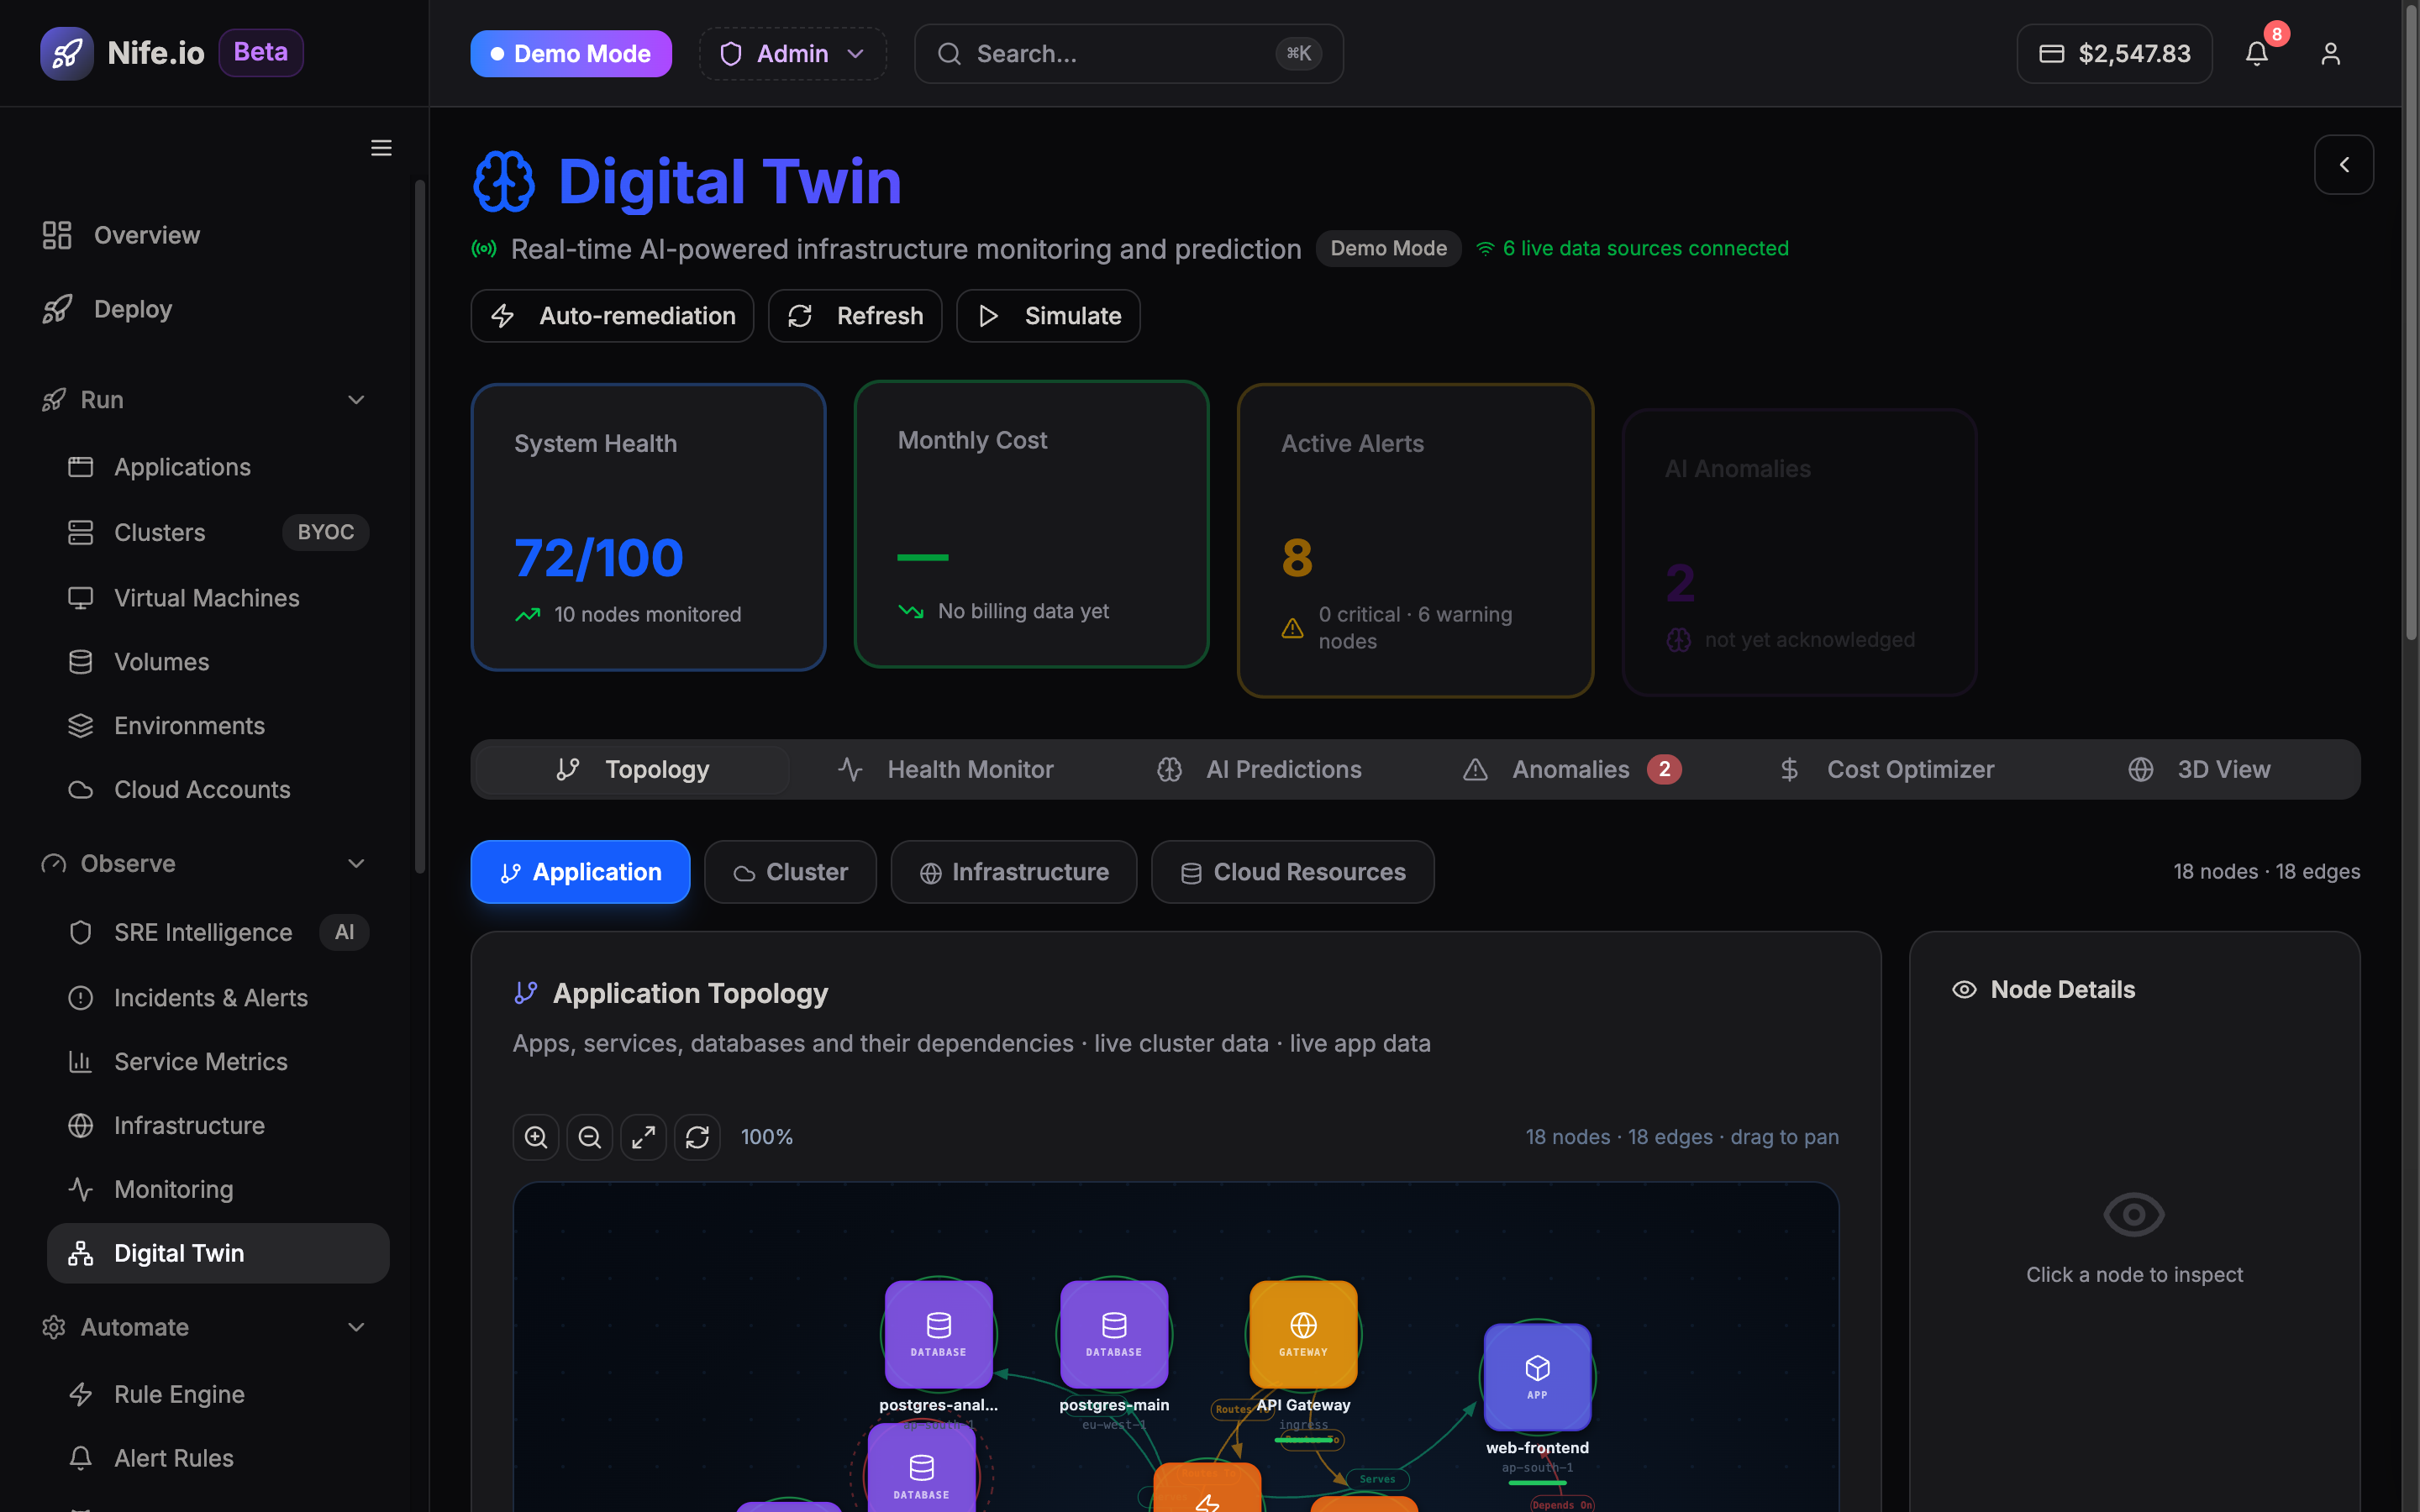Collapse the Run section

pyautogui.click(x=204, y=400)
